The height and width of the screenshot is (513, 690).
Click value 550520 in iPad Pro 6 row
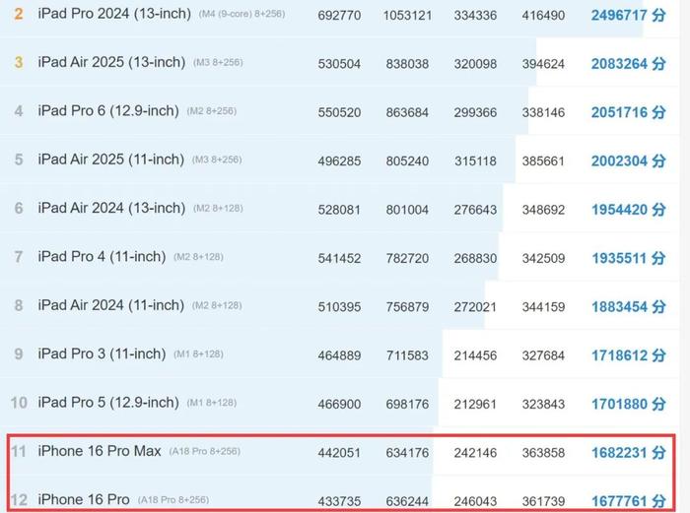point(339,113)
